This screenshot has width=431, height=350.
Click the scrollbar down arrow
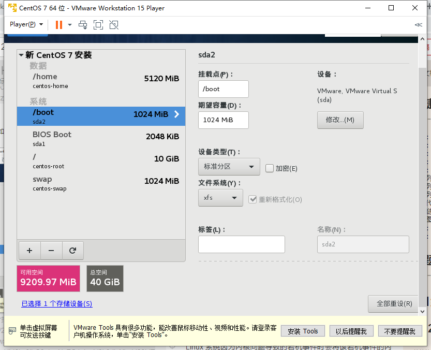pyautogui.click(x=423, y=312)
